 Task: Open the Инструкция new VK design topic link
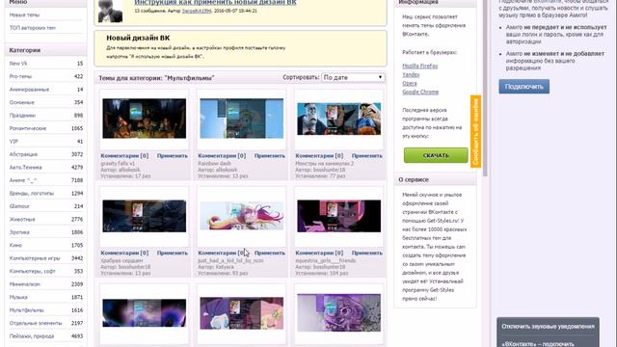[x=216, y=2]
